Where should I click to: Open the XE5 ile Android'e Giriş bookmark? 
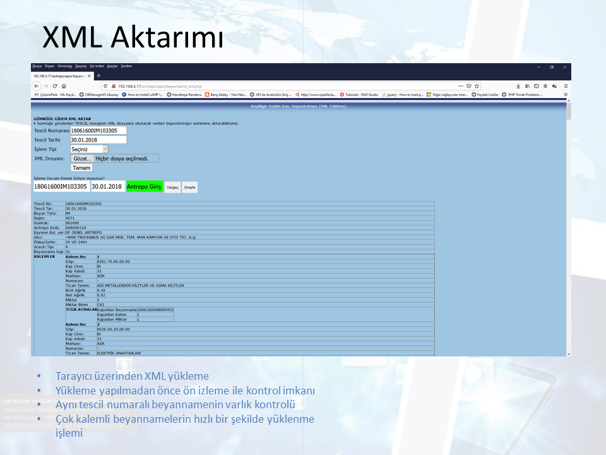point(271,94)
